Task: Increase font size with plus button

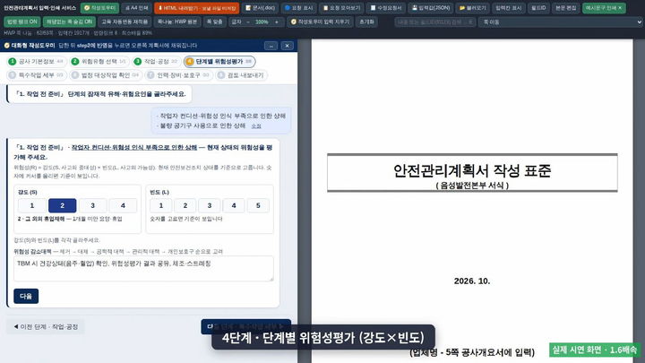Action: [x=277, y=22]
